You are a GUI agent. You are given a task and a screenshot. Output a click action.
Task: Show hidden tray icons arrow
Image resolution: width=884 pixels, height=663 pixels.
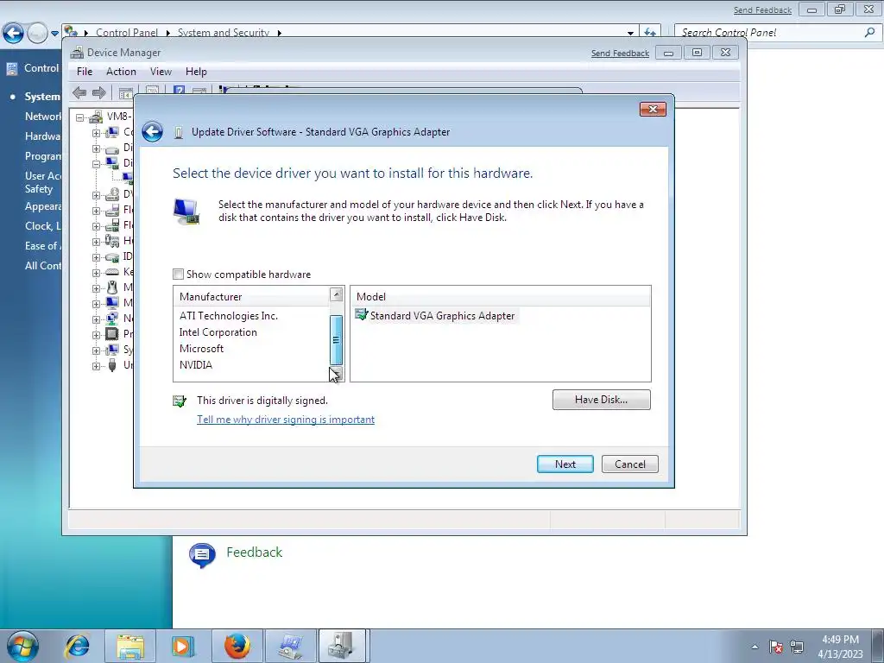(x=755, y=647)
